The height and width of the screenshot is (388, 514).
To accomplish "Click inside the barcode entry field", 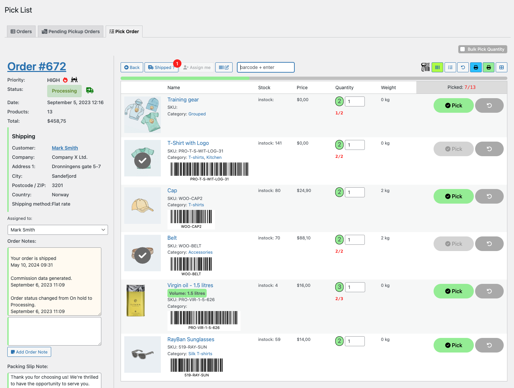I will tap(265, 67).
